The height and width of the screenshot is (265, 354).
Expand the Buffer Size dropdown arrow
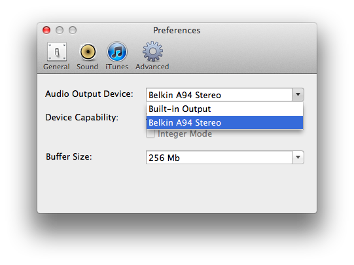[x=298, y=157]
